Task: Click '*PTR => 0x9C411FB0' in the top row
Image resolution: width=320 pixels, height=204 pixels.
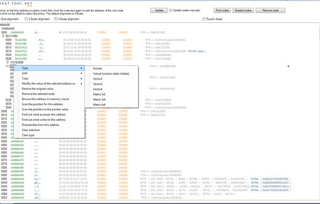Action: pos(153,33)
